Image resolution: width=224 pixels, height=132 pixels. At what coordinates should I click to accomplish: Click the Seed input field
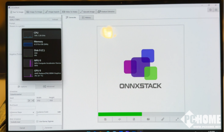(x=18, y=101)
